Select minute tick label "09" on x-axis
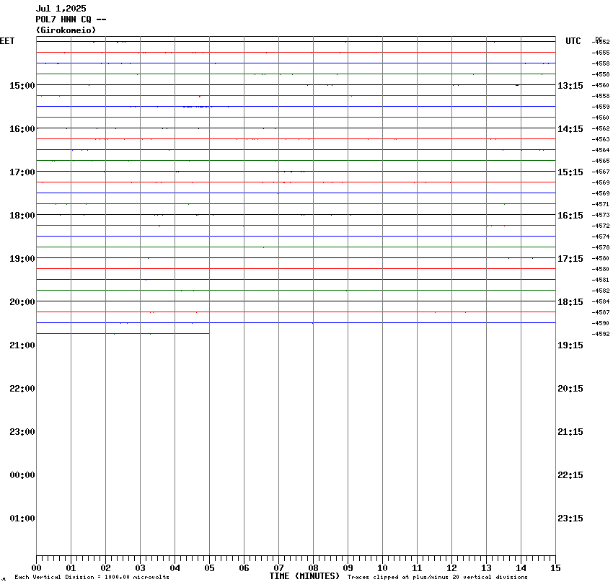 tap(348, 568)
